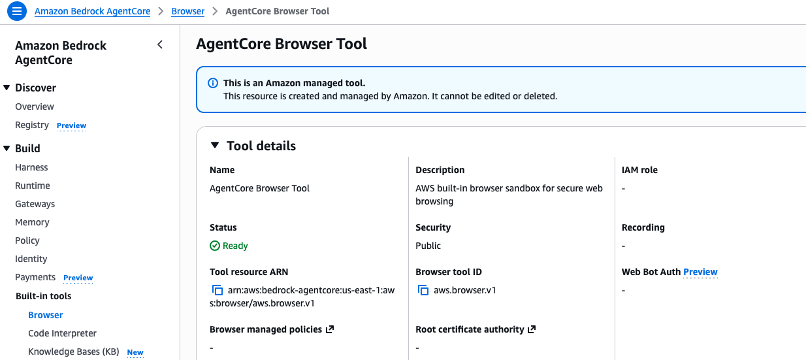Collapse the Discover section
Screen dimensions: 806x360
pos(7,88)
